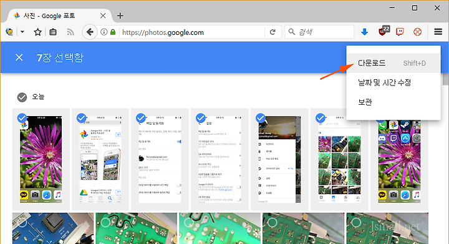Bookmark this page with the star icon

(x=37, y=32)
